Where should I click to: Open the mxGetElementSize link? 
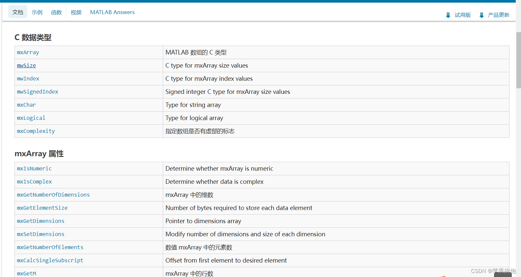(42, 208)
